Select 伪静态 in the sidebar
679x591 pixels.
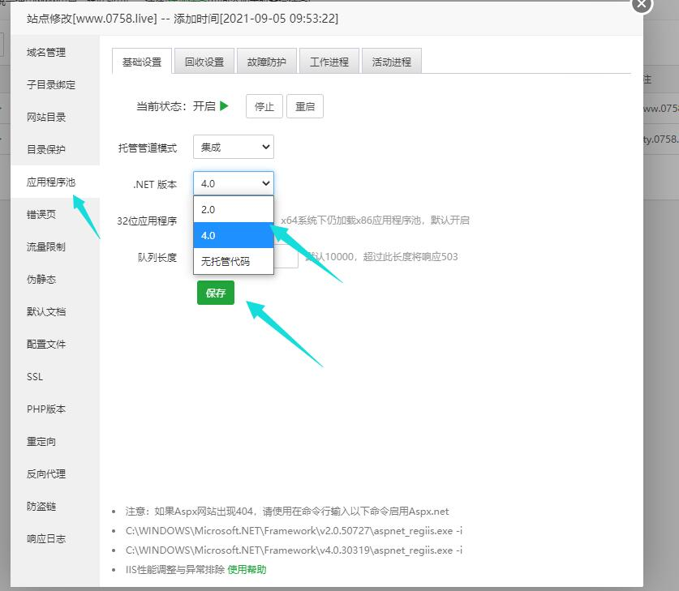[41, 280]
